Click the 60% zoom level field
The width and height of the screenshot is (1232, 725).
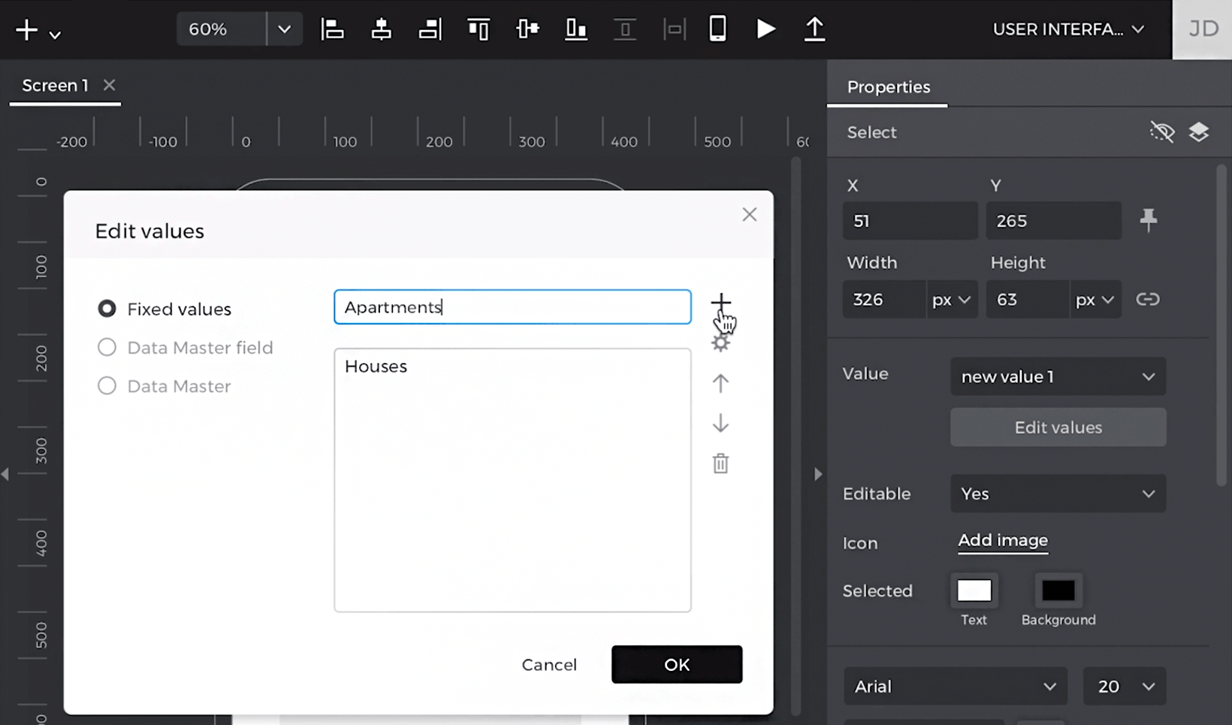pyautogui.click(x=221, y=29)
